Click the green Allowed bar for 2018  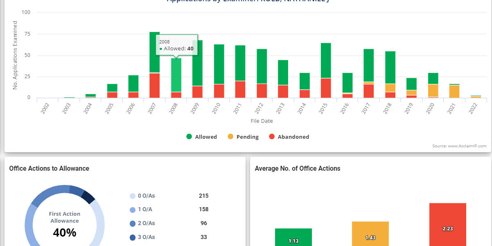click(x=390, y=67)
